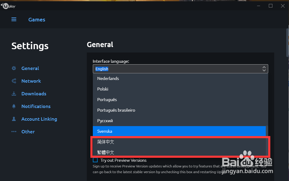Click the General gear icon

pyautogui.click(x=14, y=68)
